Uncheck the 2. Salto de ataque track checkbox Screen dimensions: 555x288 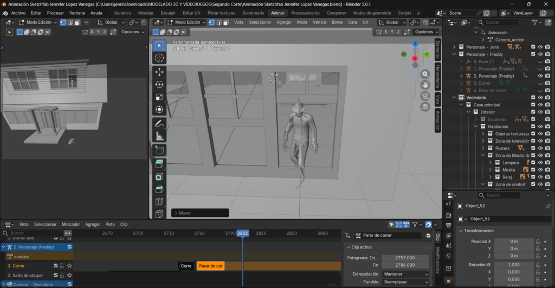(56, 275)
